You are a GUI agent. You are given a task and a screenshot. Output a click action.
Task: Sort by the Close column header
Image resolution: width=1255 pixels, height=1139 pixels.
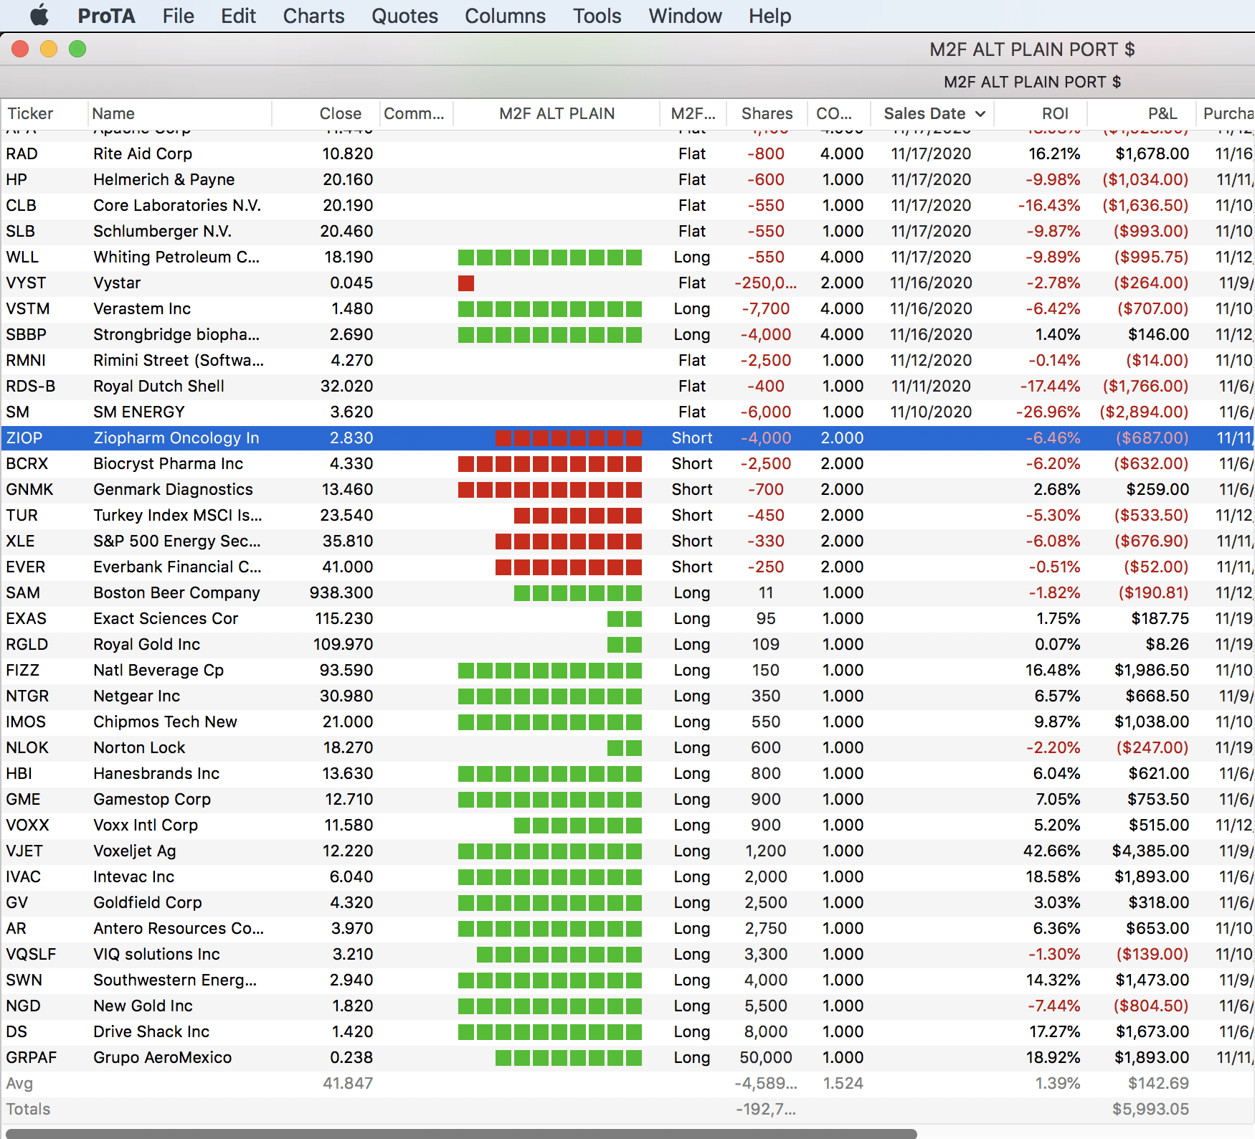click(x=340, y=114)
